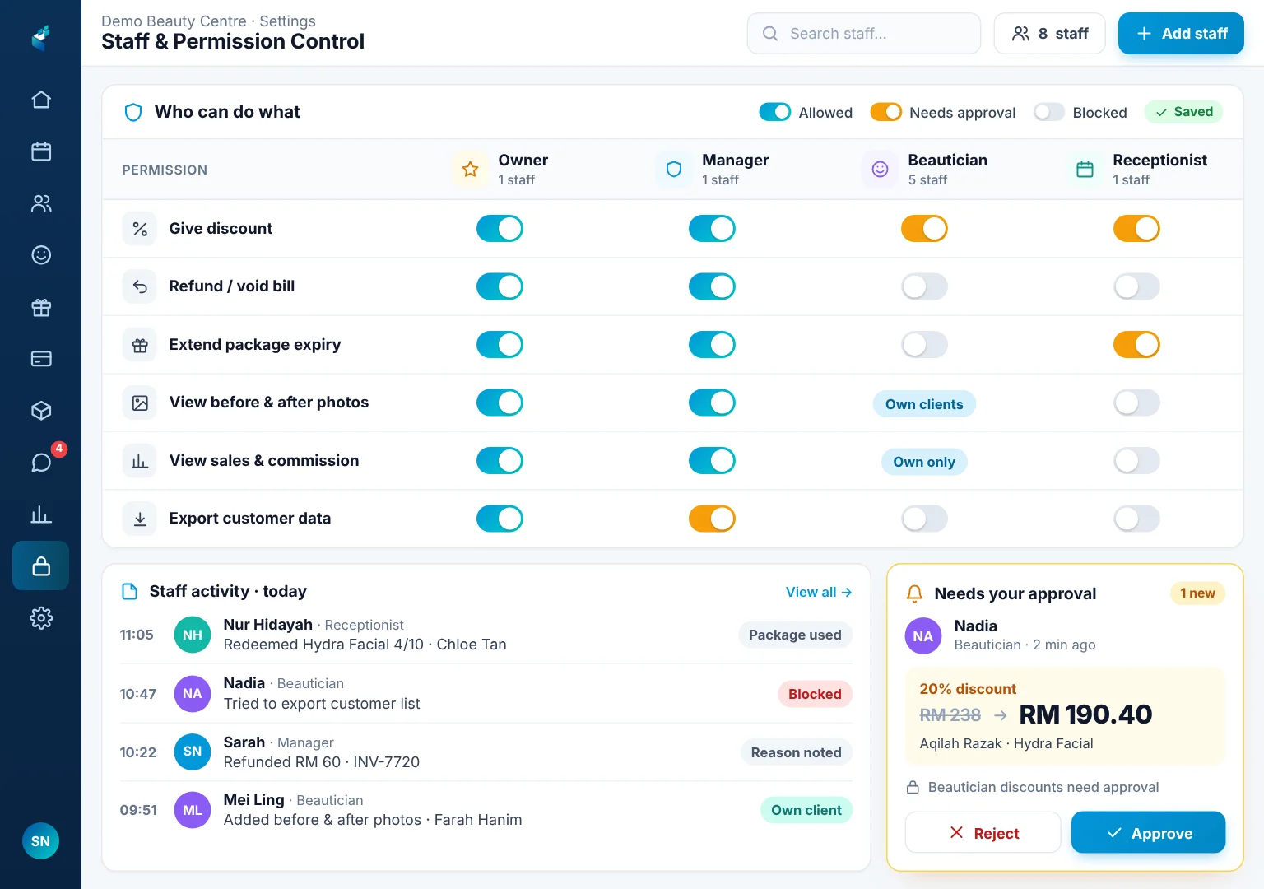Image resolution: width=1264 pixels, height=889 pixels.
Task: Toggle Refund / void bill for Manager
Action: click(712, 286)
